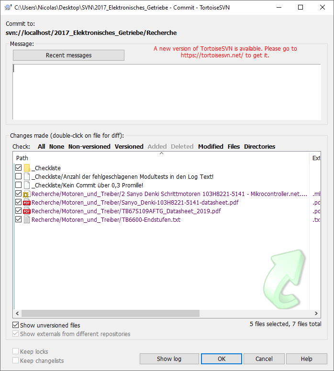The height and width of the screenshot is (371, 334).
Task: Click the blank file icon of Kein Commit über 0,3 Promille
Action: tap(27, 185)
